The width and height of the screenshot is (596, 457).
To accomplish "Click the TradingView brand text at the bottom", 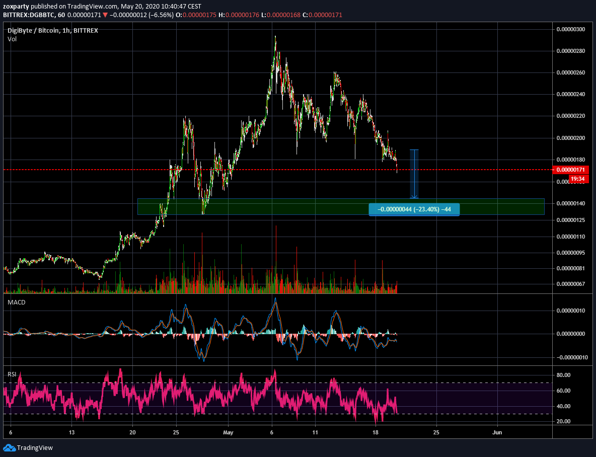I will pos(35,447).
